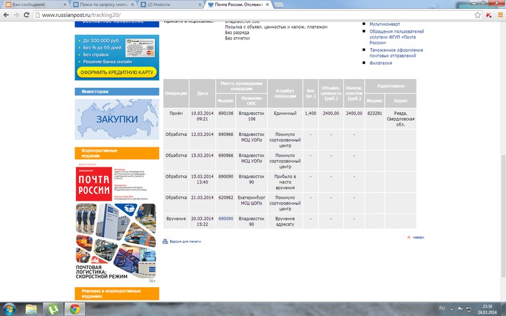Image resolution: width=506 pixels, height=316 pixels.
Task: Go back with the browser back arrow
Action: (6, 15)
